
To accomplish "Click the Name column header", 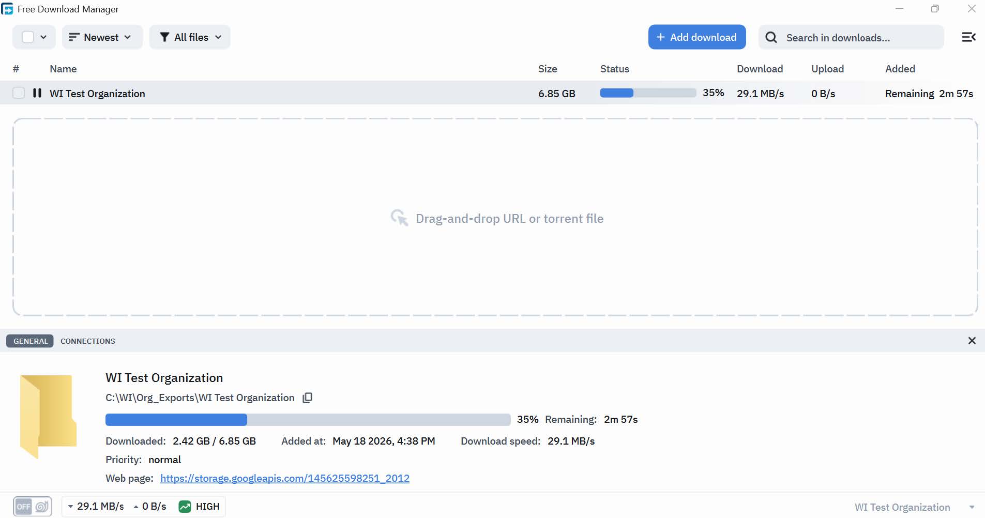I will pos(63,69).
